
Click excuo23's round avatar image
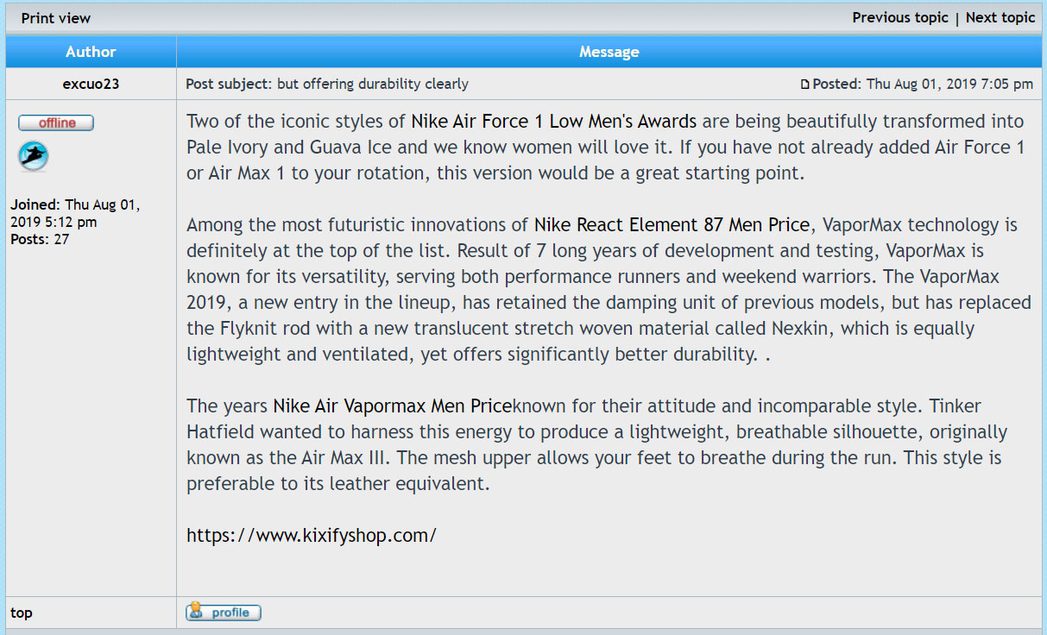coord(34,156)
